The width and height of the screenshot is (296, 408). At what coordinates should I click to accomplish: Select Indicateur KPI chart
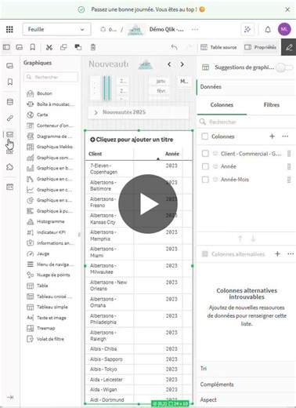[51, 232]
